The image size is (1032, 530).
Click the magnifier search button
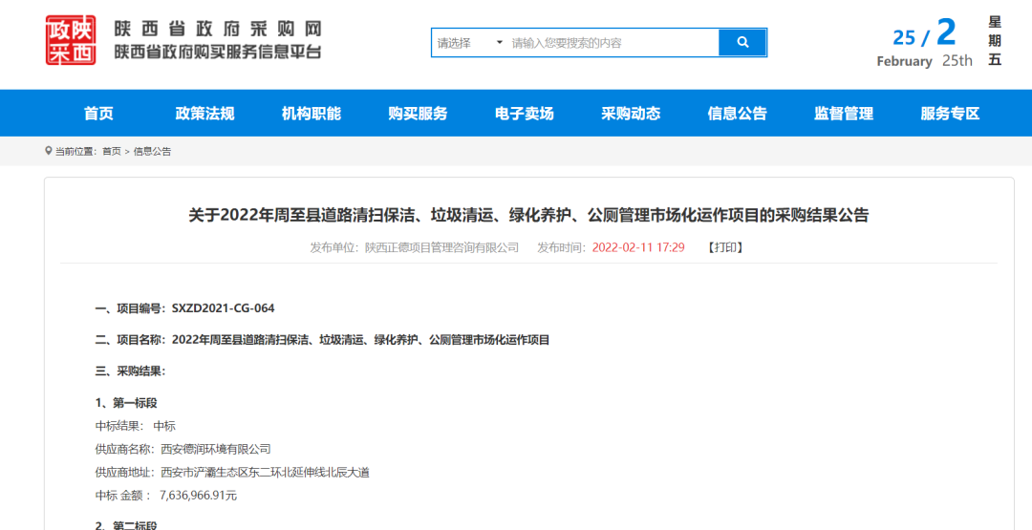click(x=742, y=43)
